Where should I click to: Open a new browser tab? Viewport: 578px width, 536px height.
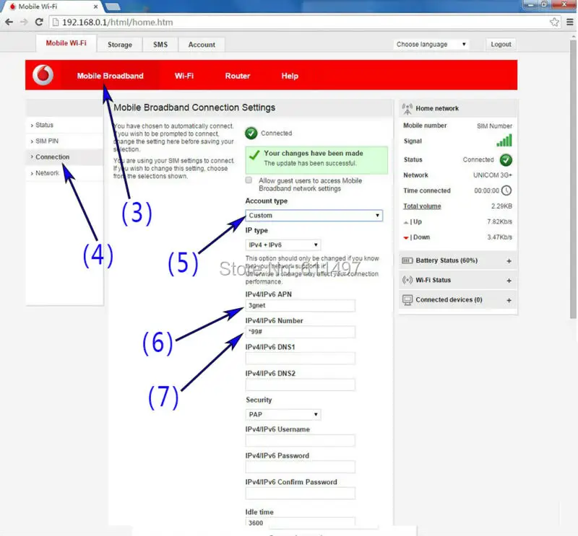point(113,6)
